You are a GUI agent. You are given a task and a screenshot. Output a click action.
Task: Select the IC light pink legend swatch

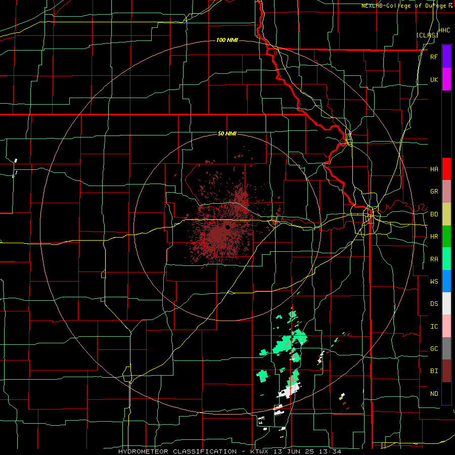coord(446,326)
